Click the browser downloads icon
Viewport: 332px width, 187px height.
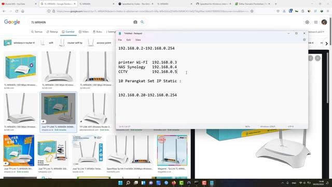(284, 11)
